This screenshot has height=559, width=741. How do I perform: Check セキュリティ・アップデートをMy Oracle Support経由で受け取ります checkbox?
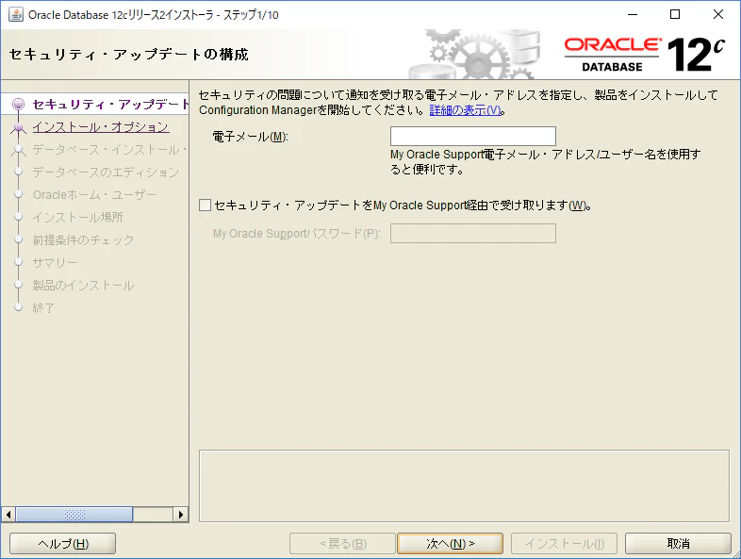(x=206, y=206)
